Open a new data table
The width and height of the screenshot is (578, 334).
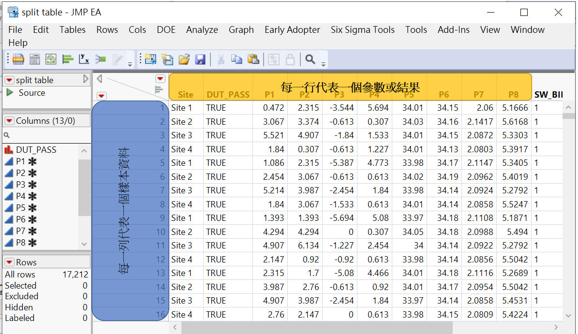[x=18, y=59]
